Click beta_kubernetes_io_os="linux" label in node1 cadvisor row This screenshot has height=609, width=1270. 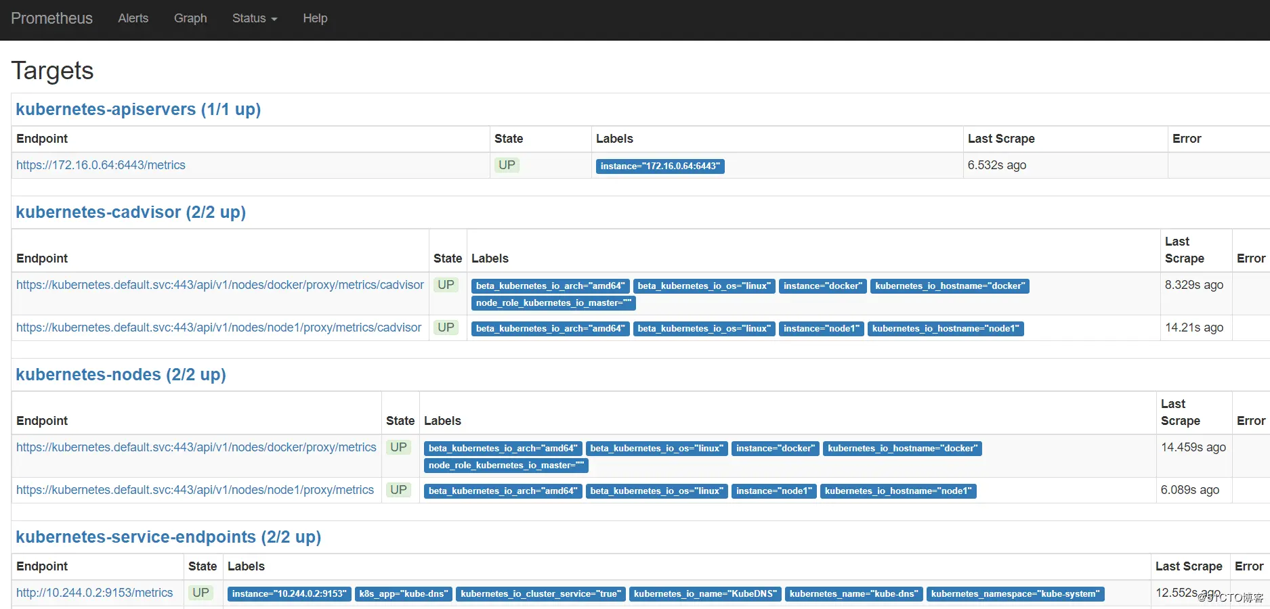704,329
